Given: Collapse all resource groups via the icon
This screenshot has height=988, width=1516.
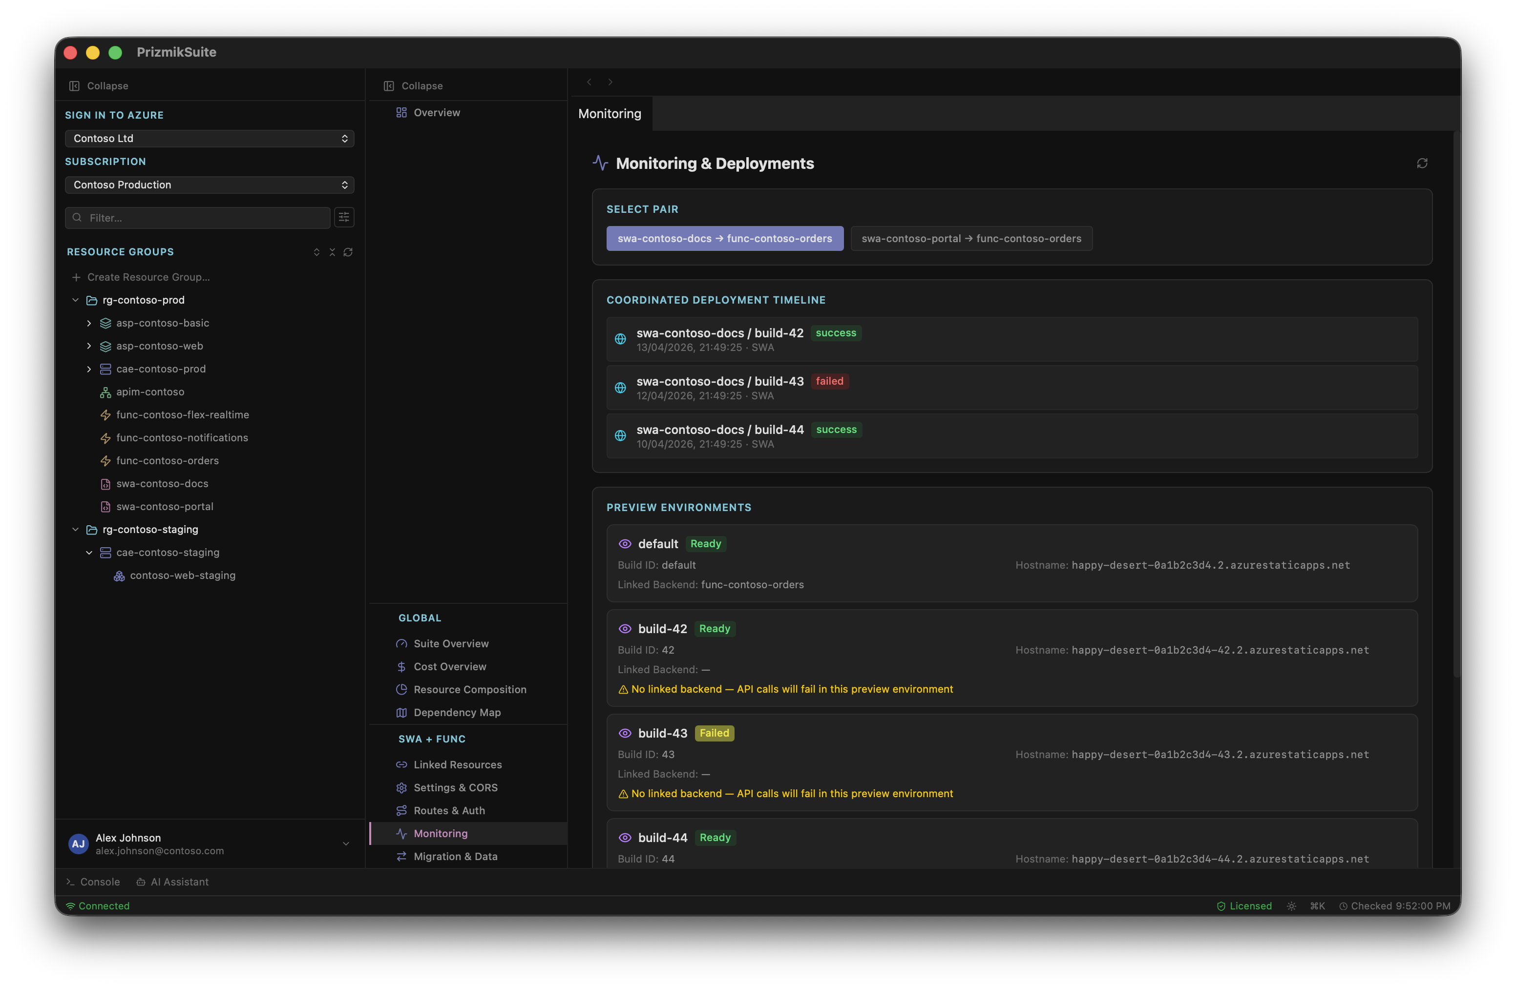Looking at the screenshot, I should (332, 252).
